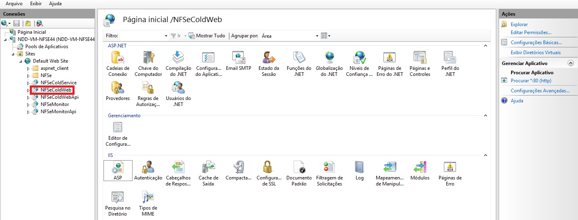Open the Chave do Computador feature
The image size is (578, 220).
148,58
